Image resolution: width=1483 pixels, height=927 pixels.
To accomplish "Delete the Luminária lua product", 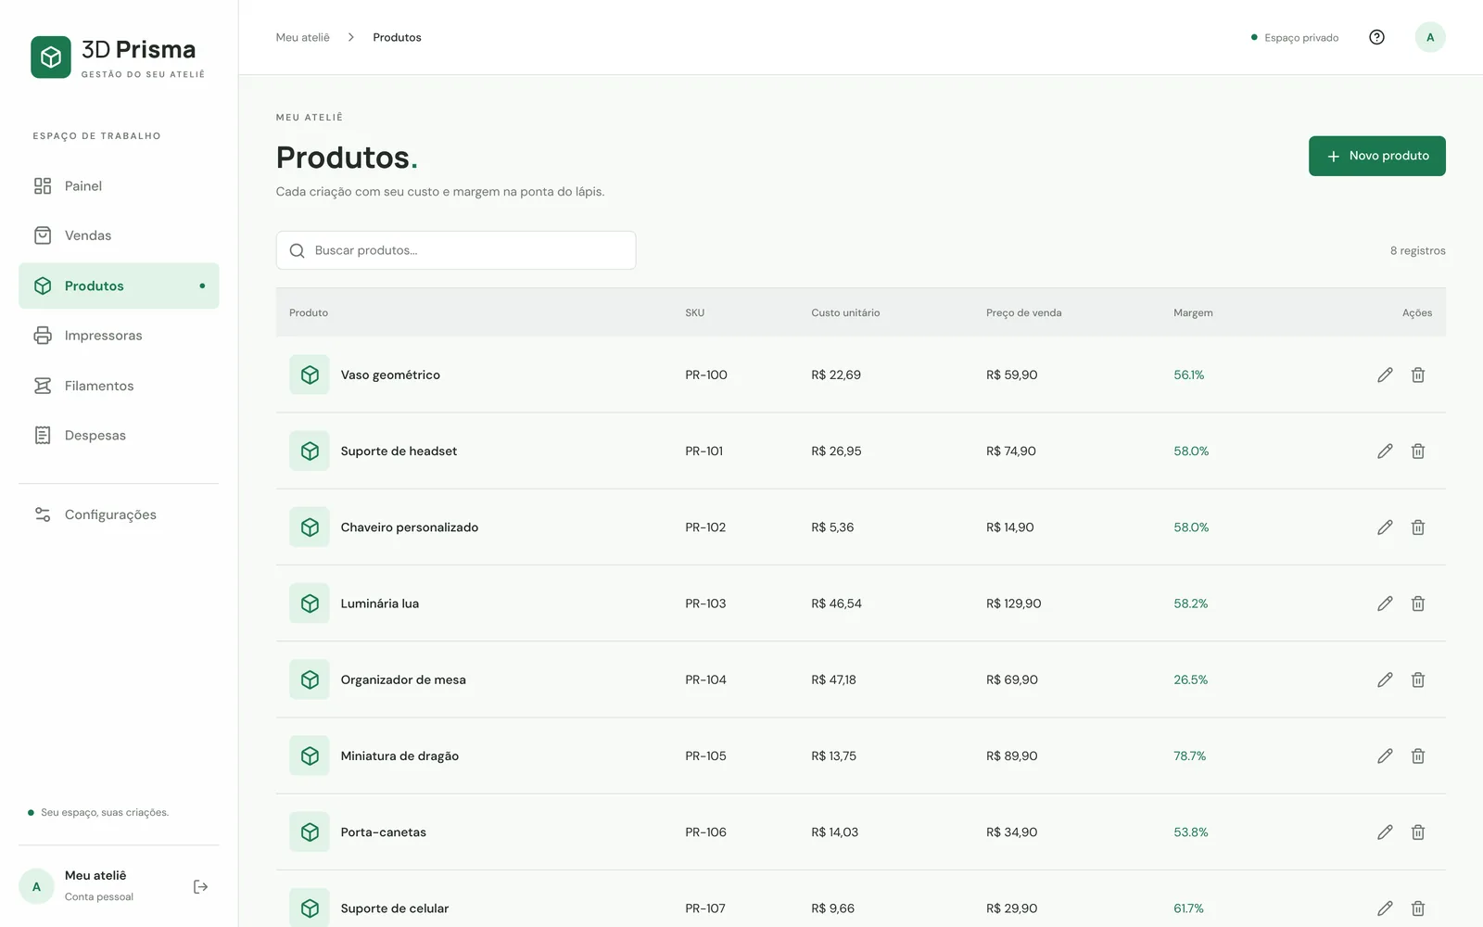I will coord(1418,603).
